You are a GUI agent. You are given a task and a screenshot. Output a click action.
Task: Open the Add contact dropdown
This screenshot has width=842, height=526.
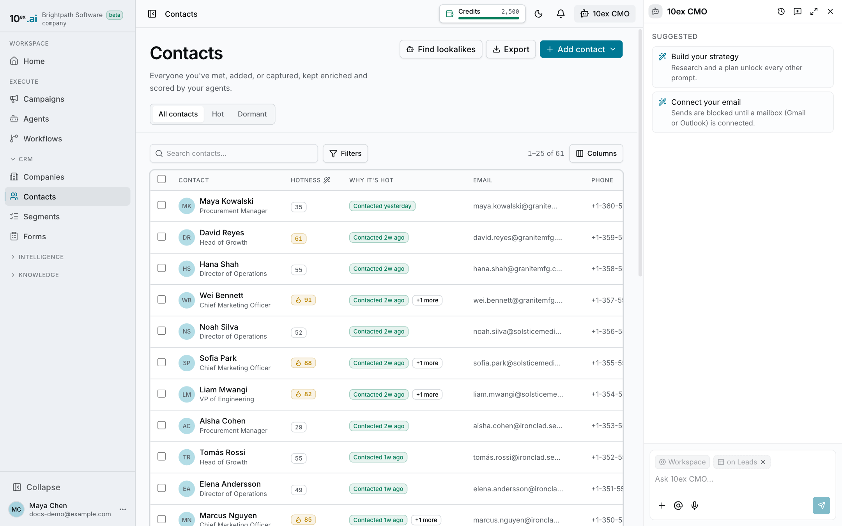581,49
